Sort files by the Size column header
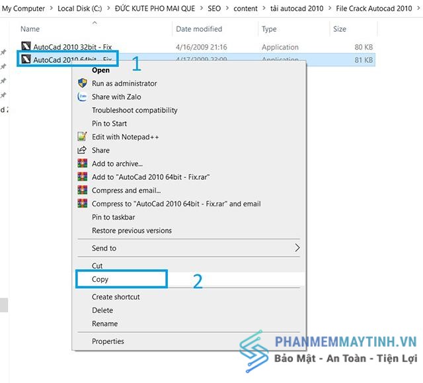 (x=340, y=29)
